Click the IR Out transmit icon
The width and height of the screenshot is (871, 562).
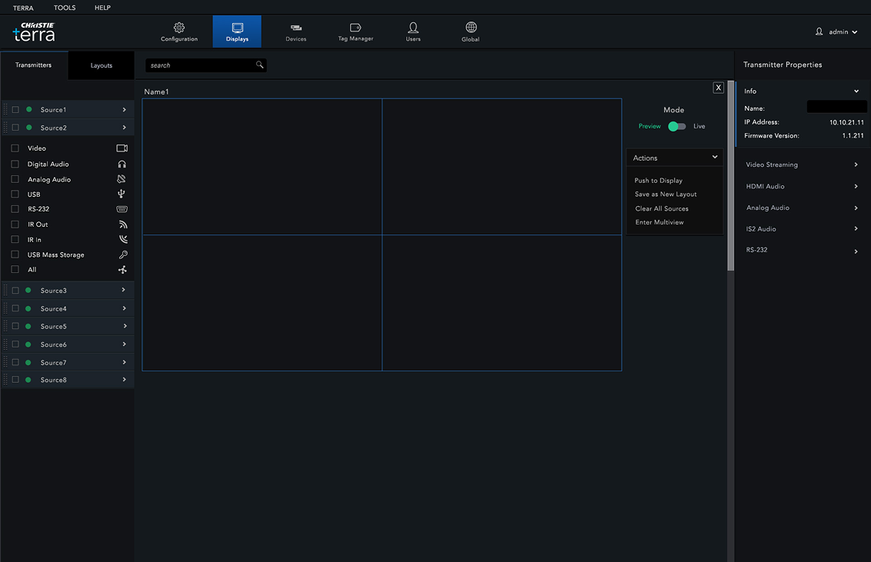(121, 224)
